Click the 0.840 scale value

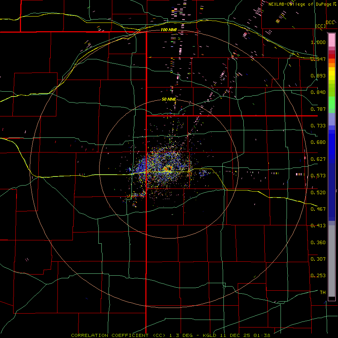tap(318, 92)
